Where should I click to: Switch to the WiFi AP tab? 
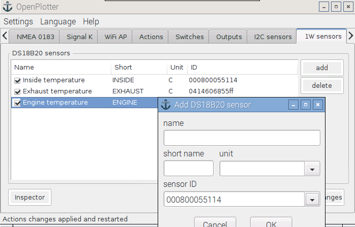115,37
